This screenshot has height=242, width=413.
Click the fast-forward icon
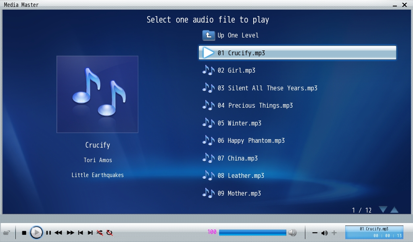click(70, 233)
